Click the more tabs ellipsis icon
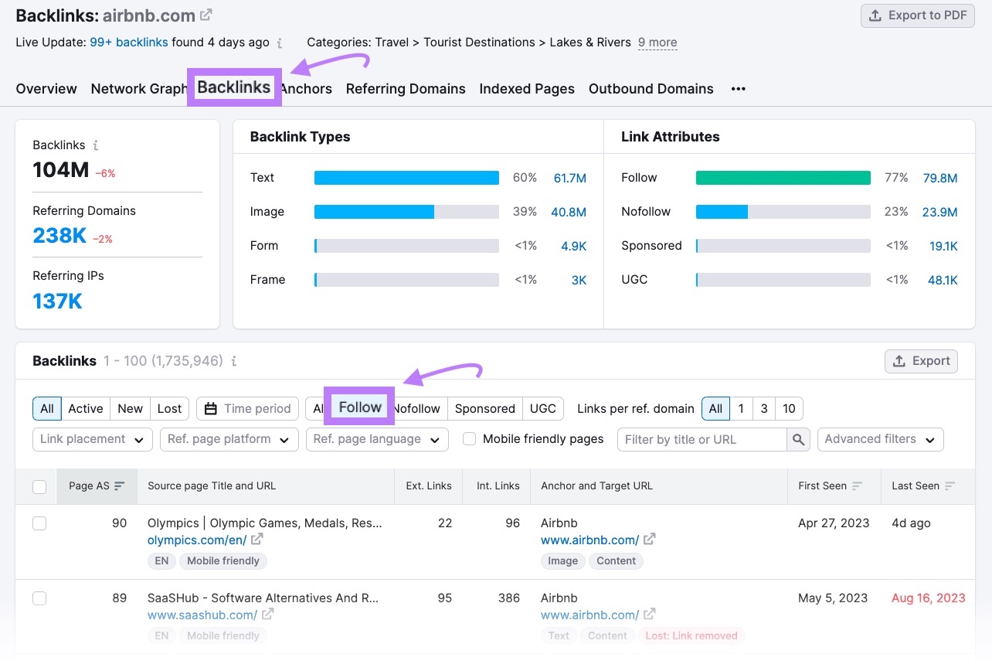Screen dimensions: 992x661 click(x=738, y=89)
